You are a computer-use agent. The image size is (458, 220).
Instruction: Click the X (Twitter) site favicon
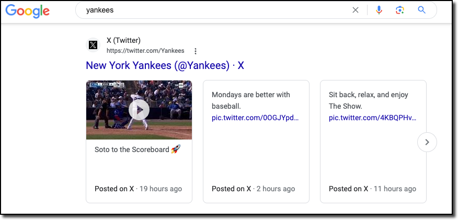click(93, 45)
